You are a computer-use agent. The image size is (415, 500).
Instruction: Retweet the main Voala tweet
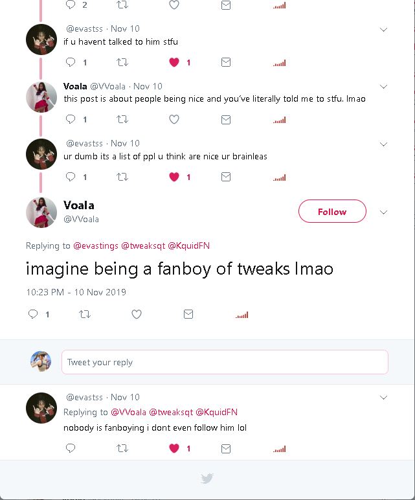tap(84, 314)
